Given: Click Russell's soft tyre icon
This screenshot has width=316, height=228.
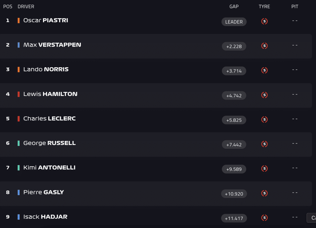Looking at the screenshot, I should (264, 144).
